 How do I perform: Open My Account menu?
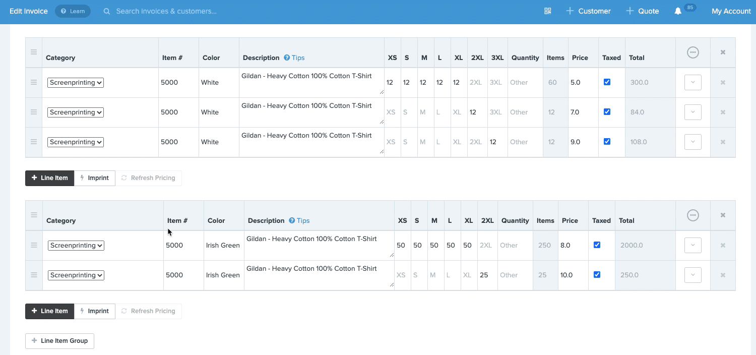[x=731, y=11]
